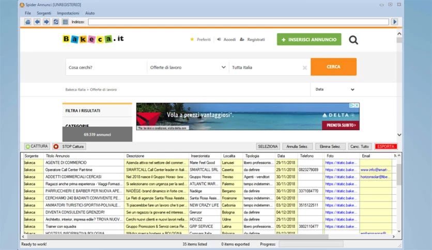The image size is (432, 250).
Task: Click browser pane scroll up arrow
Action: (399, 34)
